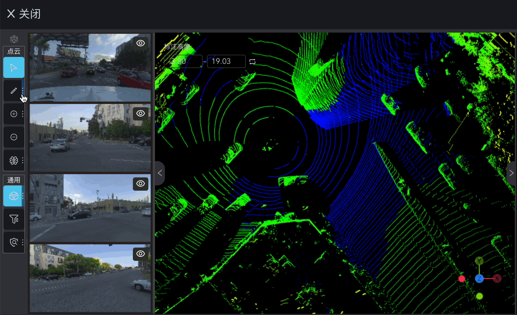Screen dimensions: 517x315
Task: Click the minimum height field -3.80
Action: (183, 61)
